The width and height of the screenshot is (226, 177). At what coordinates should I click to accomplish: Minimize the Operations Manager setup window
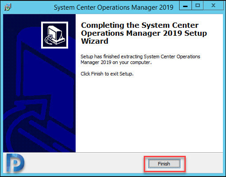coord(185,6)
